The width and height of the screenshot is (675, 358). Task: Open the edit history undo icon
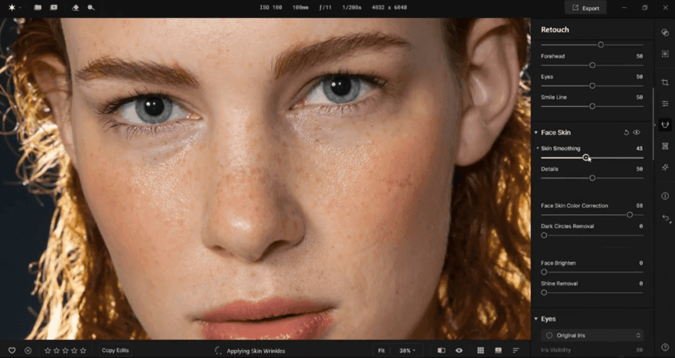[665, 218]
